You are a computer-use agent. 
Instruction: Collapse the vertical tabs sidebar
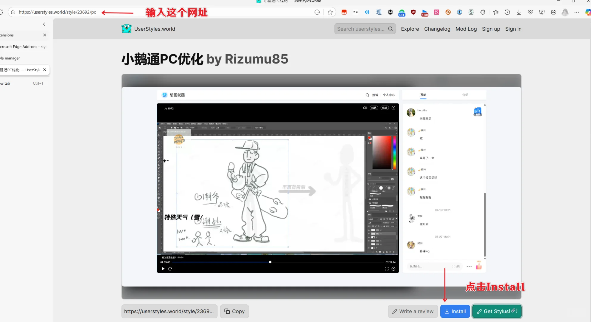pos(44,24)
